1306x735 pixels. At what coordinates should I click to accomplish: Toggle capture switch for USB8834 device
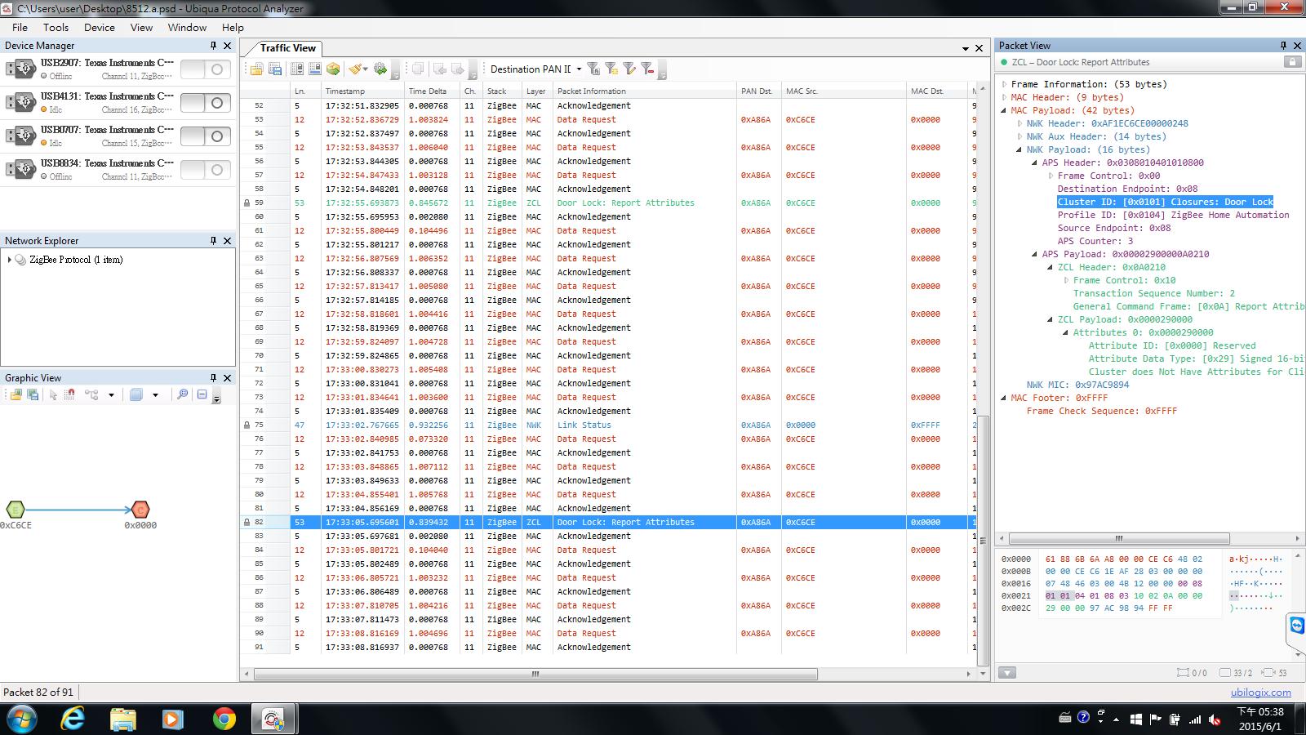[204, 170]
